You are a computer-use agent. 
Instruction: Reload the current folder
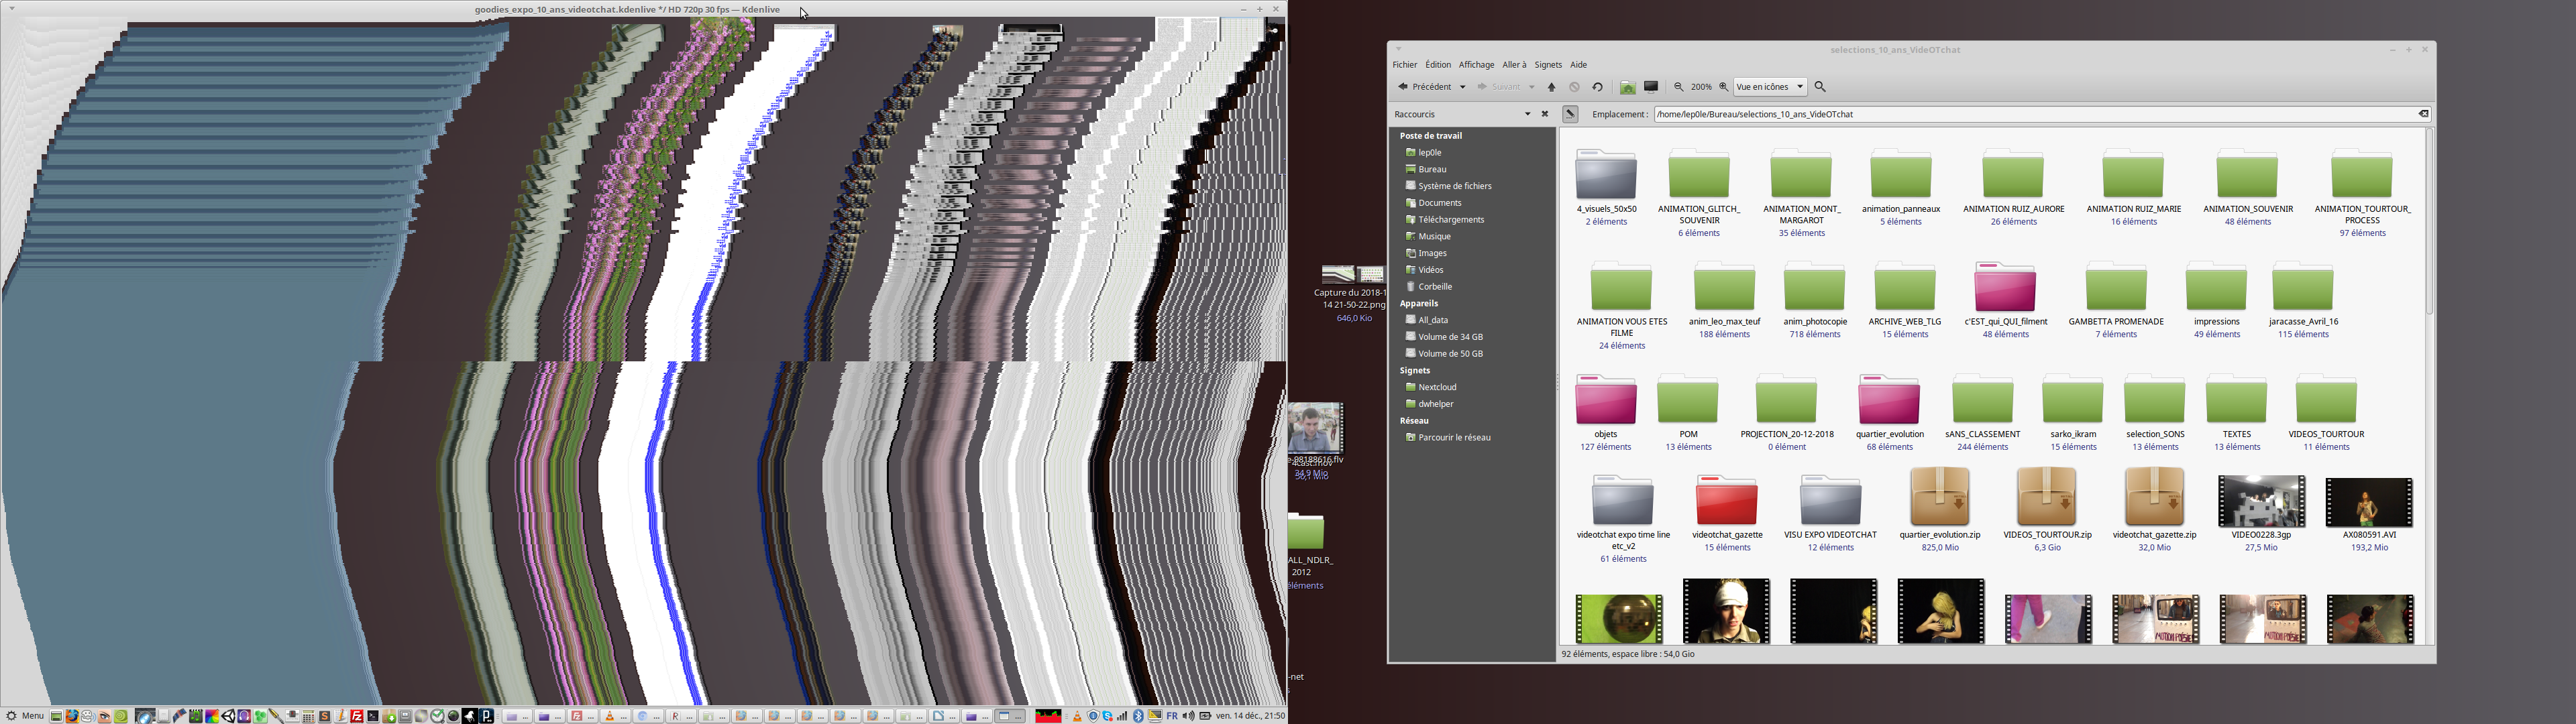click(1597, 87)
